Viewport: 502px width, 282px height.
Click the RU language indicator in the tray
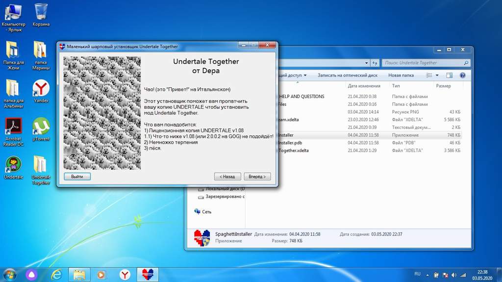click(x=417, y=274)
